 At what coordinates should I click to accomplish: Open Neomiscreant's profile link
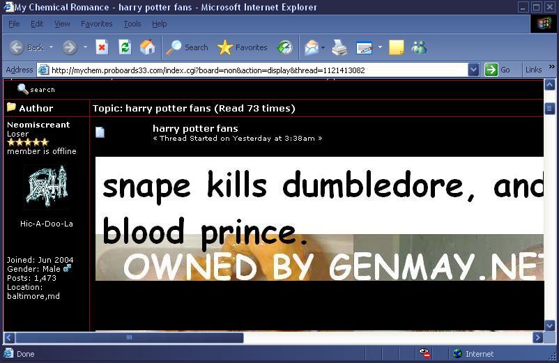tap(38, 125)
